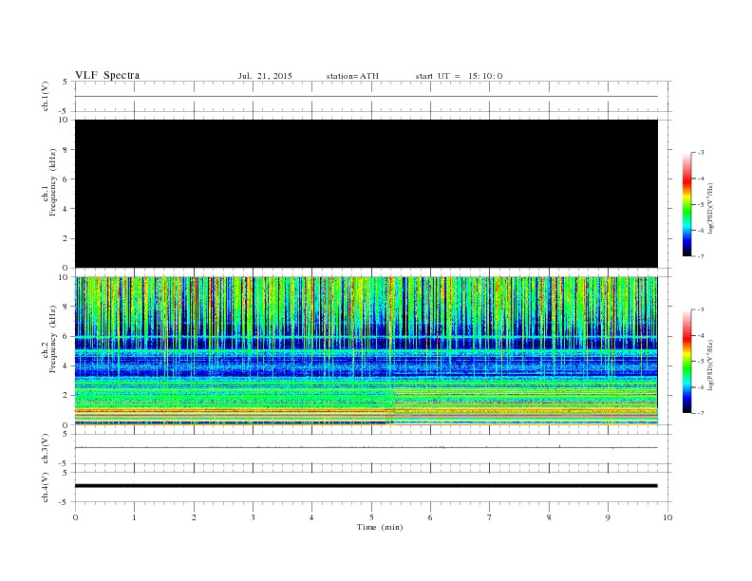This screenshot has height=581, width=752.
Task: Click the 'ch.2 Frequency (kHz)' axis label
Action: click(49, 338)
